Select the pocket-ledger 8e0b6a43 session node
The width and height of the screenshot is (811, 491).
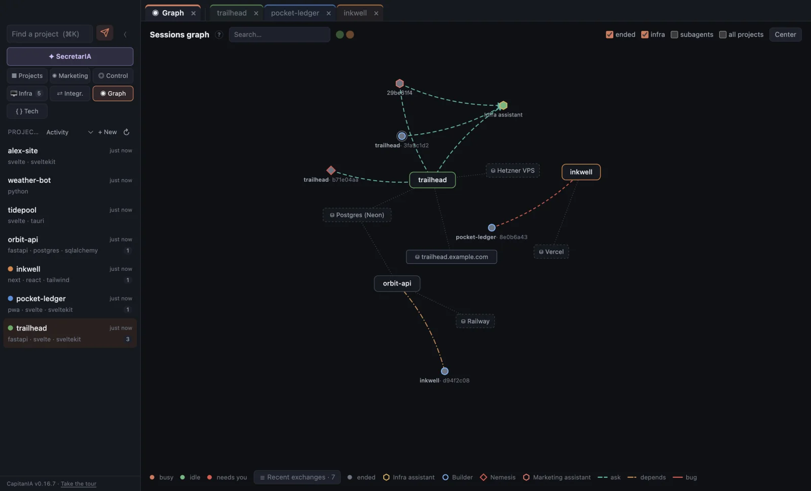click(492, 228)
